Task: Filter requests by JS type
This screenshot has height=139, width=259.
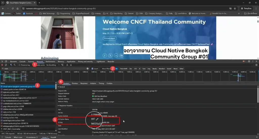Action: pos(140,69)
